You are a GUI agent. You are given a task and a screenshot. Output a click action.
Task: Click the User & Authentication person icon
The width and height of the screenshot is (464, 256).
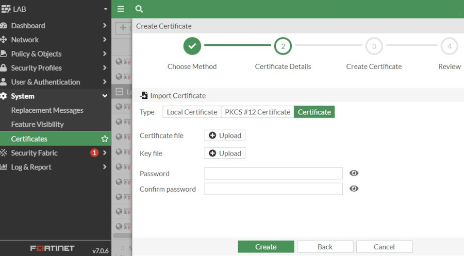4,82
